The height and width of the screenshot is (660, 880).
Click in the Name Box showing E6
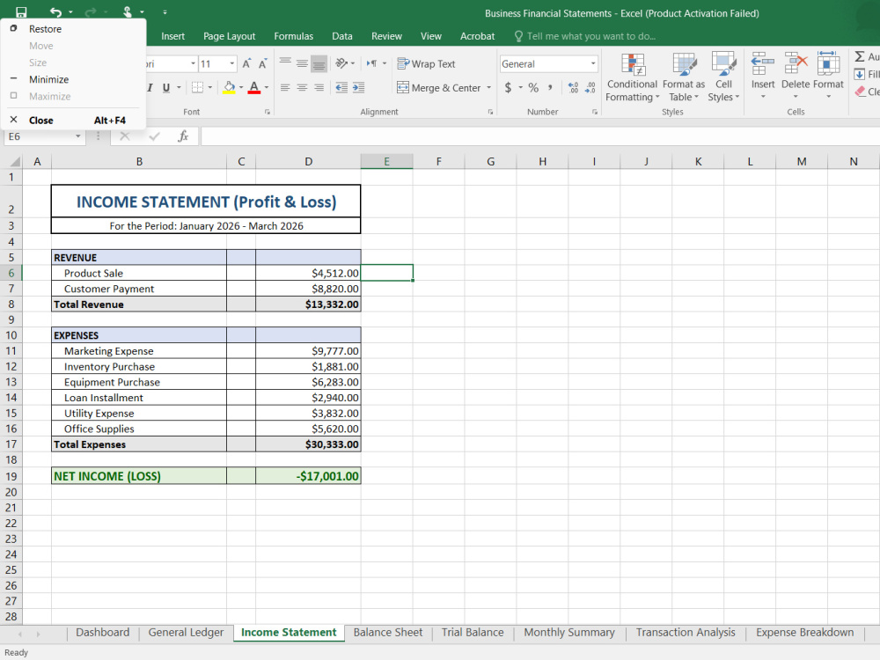(x=38, y=136)
